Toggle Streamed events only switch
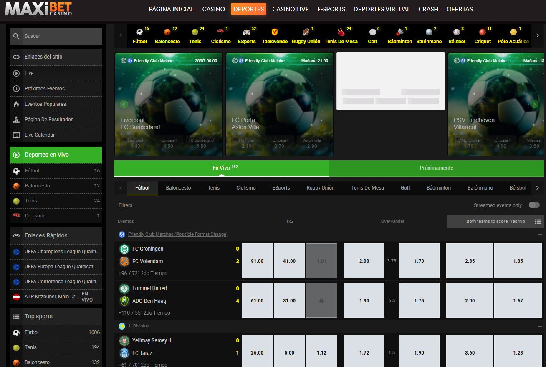The image size is (546, 367). [534, 205]
